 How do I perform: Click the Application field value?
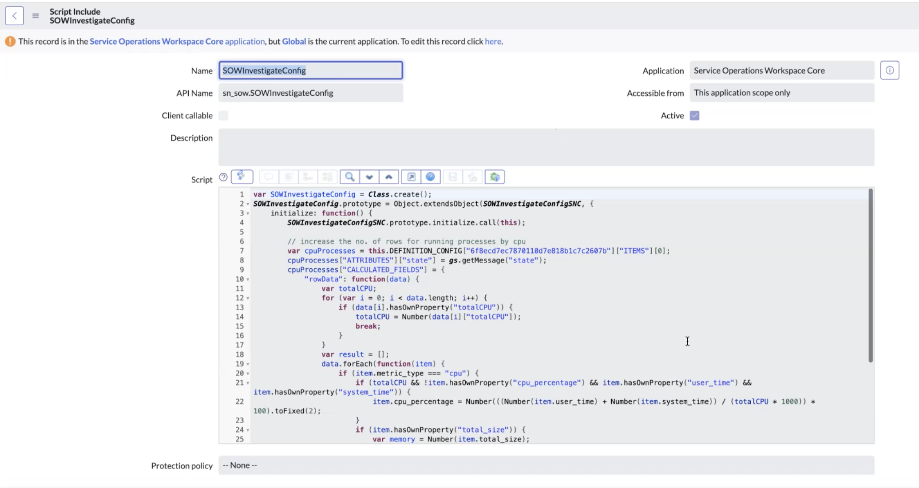coord(782,70)
